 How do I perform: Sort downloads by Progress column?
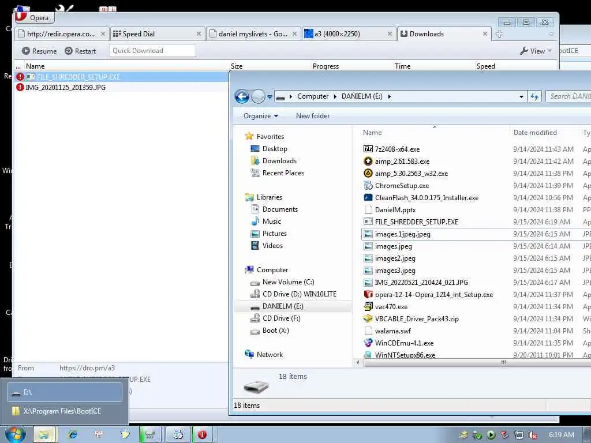tap(326, 66)
